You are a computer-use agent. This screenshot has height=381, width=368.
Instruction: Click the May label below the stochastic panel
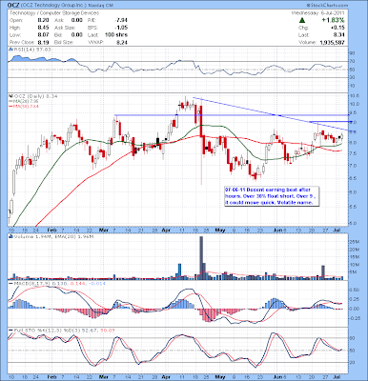220,377
